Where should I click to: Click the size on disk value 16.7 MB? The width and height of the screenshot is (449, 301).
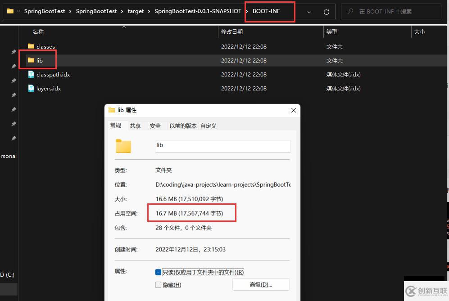(189, 213)
